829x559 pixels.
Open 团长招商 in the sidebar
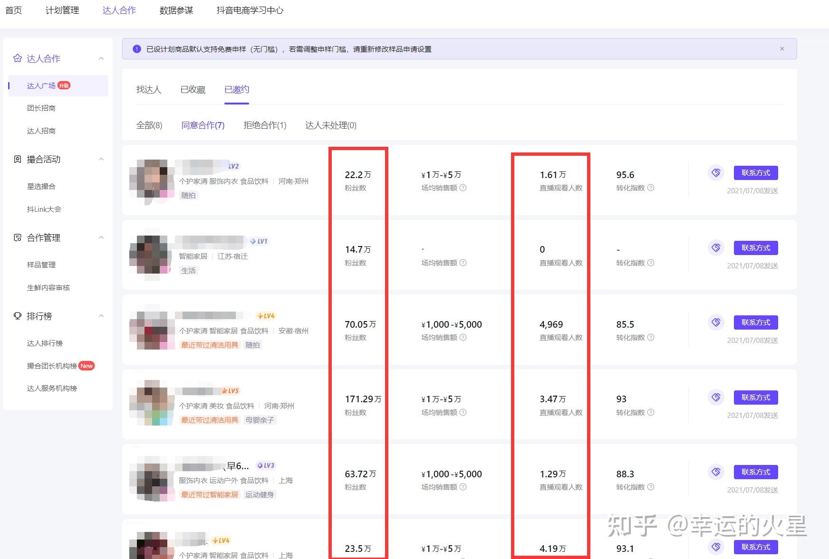click(41, 108)
